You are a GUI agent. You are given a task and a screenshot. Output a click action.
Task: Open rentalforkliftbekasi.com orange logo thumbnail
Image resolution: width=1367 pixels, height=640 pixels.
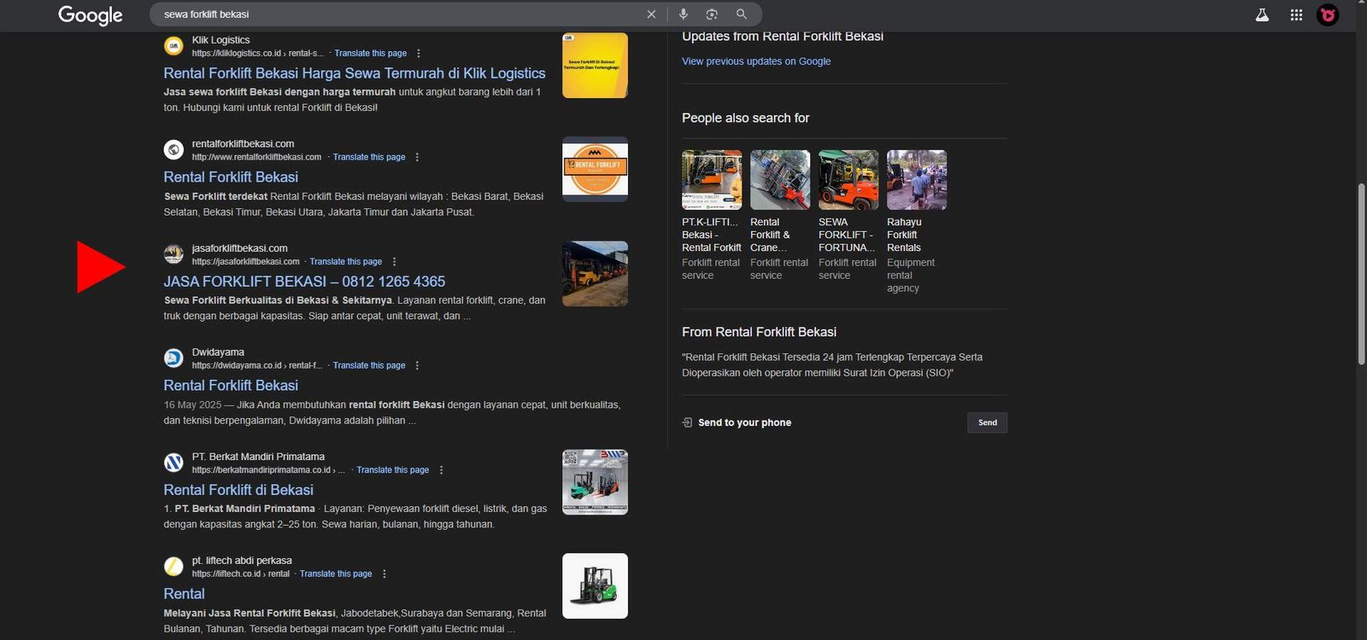pos(595,169)
